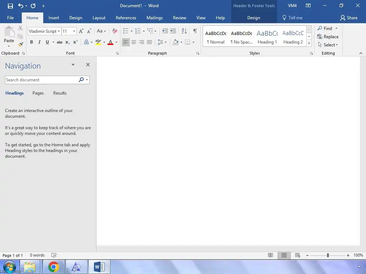Switch to Web Layout view in the status bar

(298, 255)
